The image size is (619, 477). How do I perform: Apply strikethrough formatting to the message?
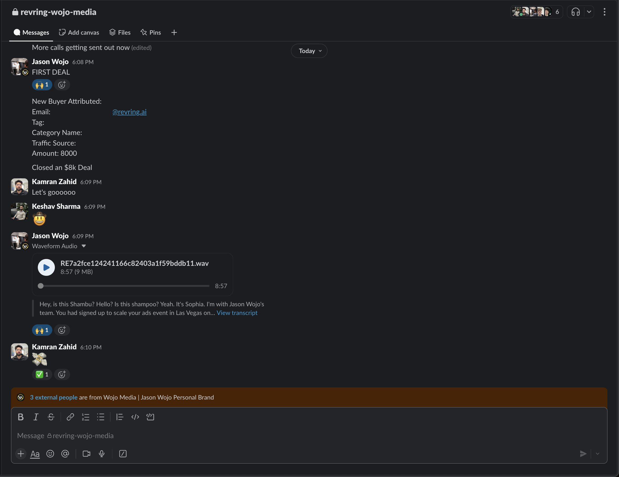(51, 417)
